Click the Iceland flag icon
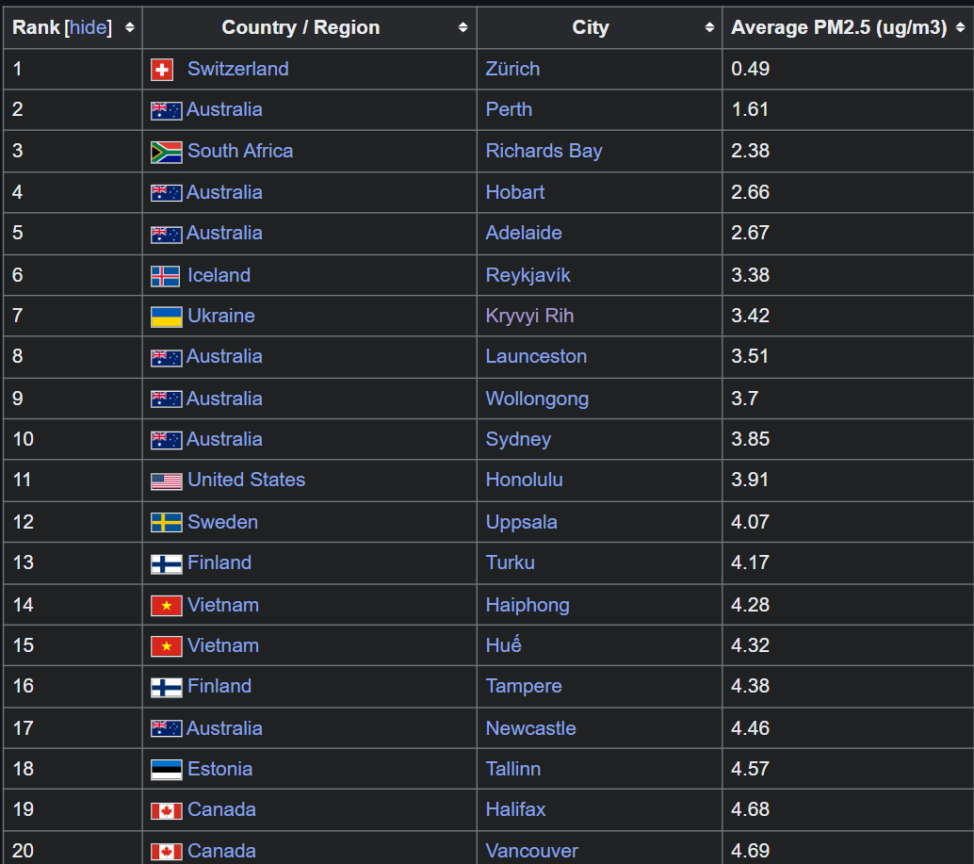The image size is (974, 864). pos(165,276)
